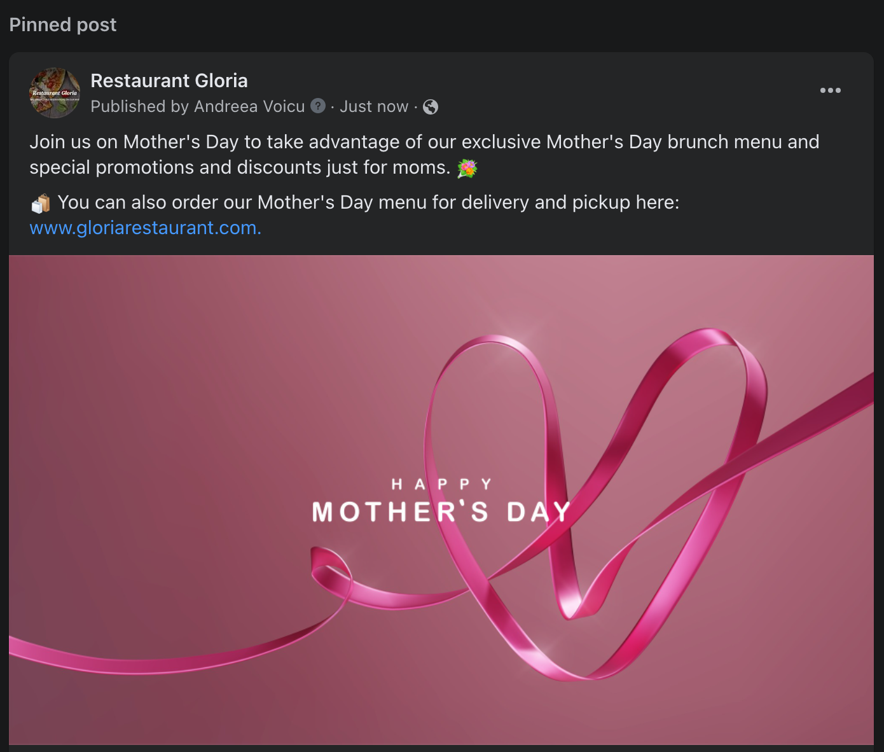Viewport: 884px width, 752px height.
Task: Click the "Just now" post timestamp
Action: (x=374, y=106)
